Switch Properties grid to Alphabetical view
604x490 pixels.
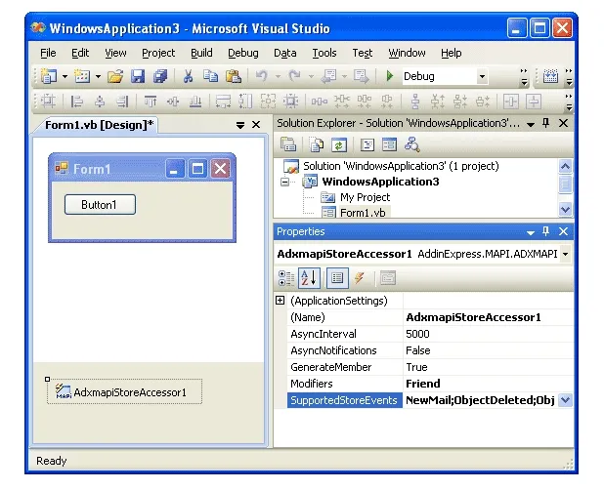(309, 278)
